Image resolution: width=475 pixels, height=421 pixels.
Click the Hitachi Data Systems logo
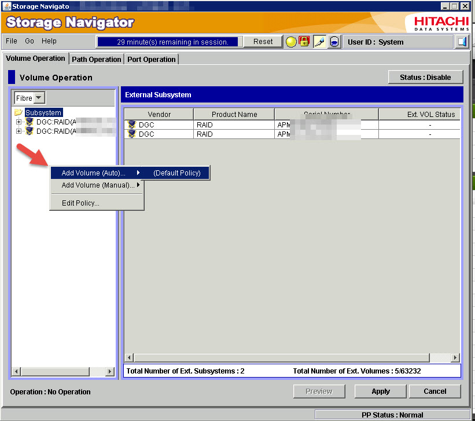pos(441,24)
